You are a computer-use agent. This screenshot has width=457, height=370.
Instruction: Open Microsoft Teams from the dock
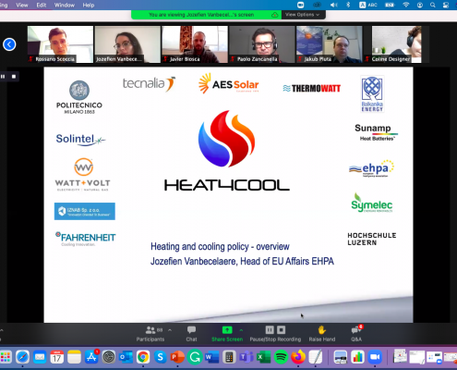(247, 357)
